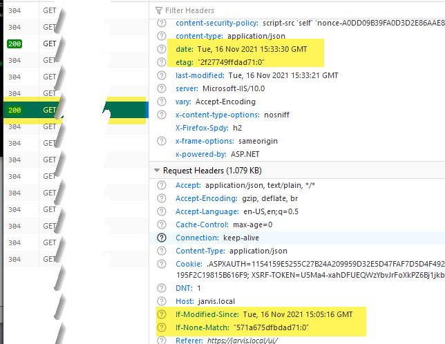Select the vary value Accept-Encoding
Viewport: 445px width, 344px height.
tap(226, 102)
